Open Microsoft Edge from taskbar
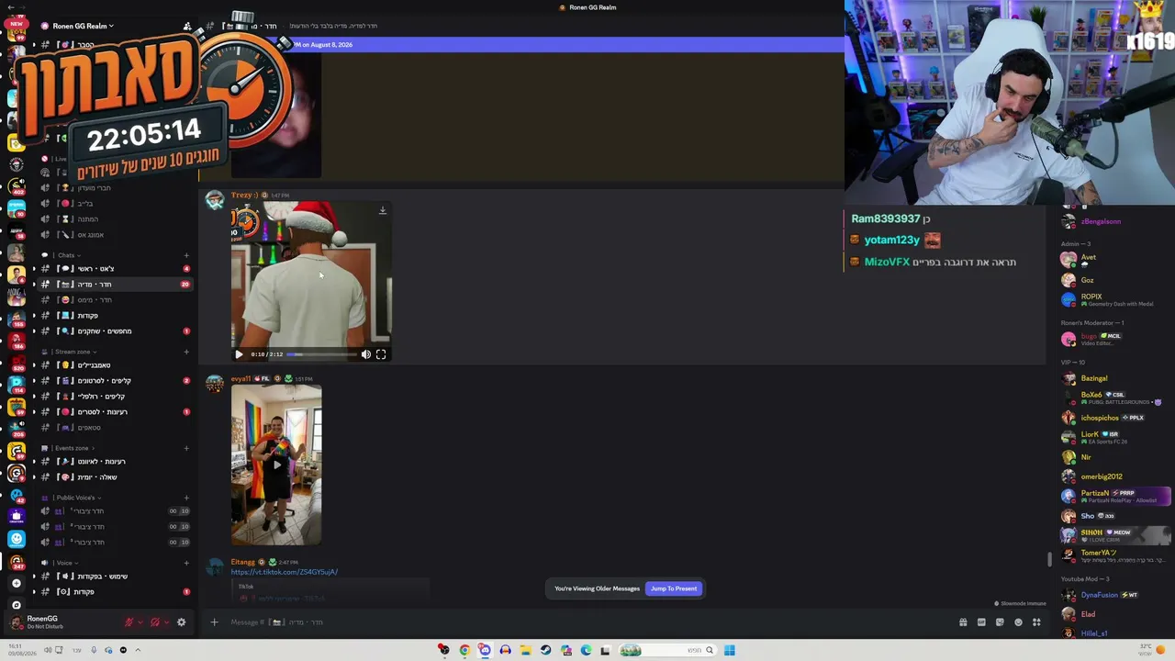 (586, 650)
